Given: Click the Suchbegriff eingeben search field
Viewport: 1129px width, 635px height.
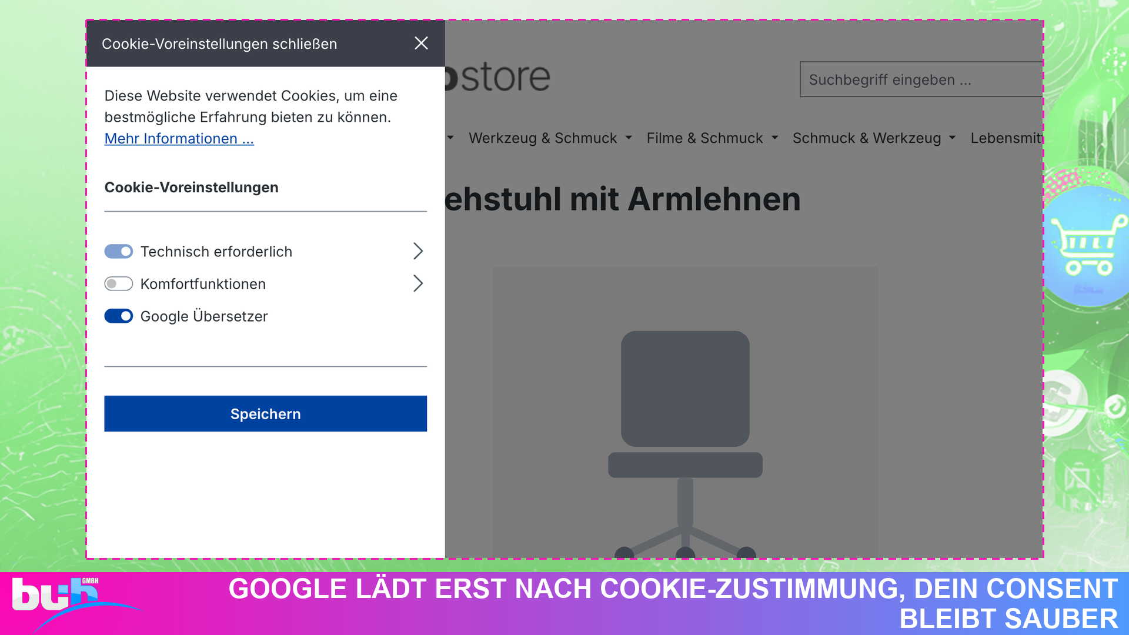Looking at the screenshot, I should click(921, 79).
